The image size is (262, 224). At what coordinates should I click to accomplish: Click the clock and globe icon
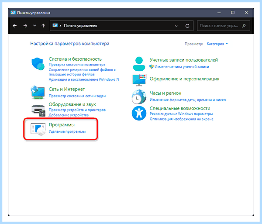139,97
